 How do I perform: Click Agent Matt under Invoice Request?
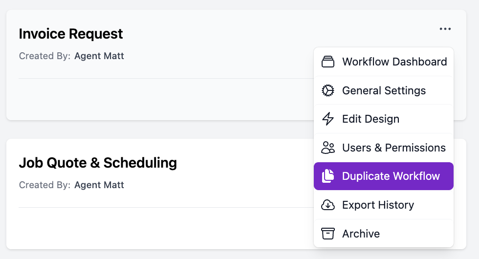[99, 56]
